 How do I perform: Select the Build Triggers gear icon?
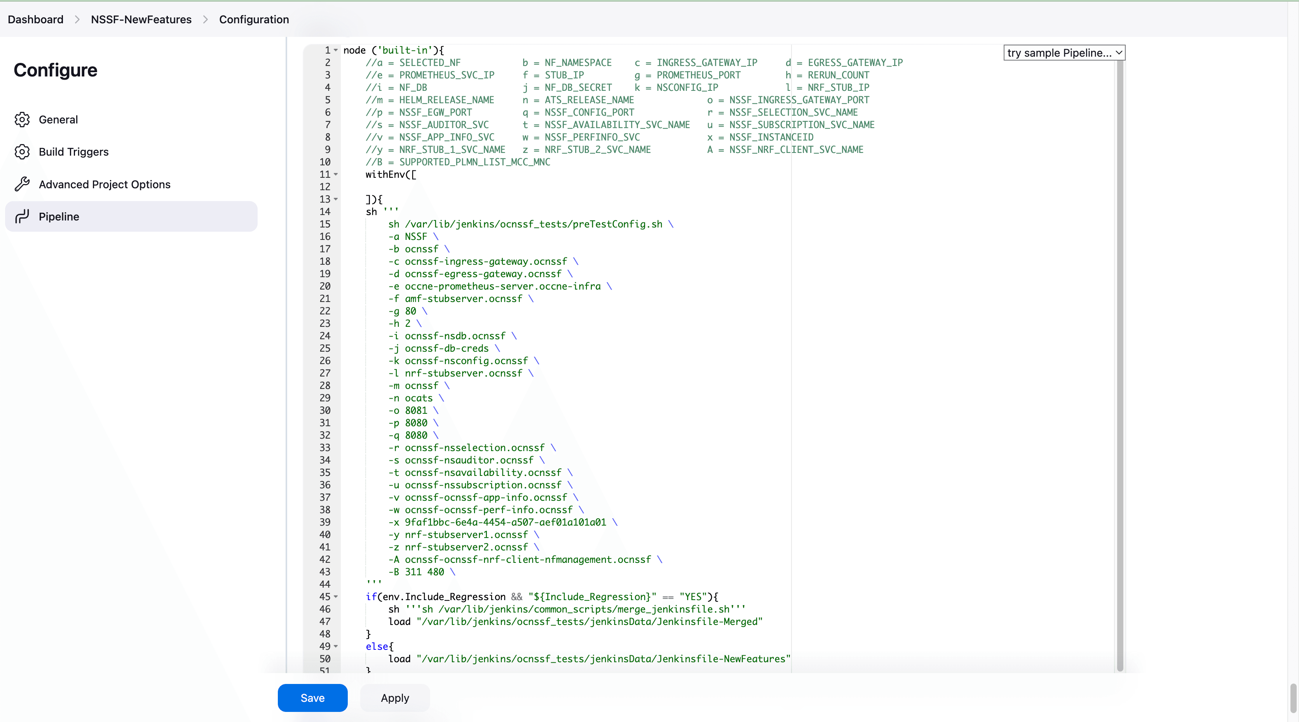tap(22, 152)
